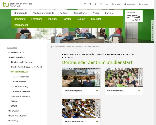Open the Diversität green menu item

[x=96, y=19]
